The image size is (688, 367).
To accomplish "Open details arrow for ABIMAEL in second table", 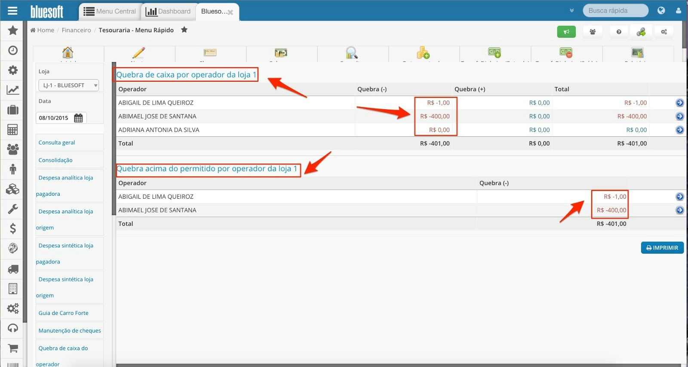I will [680, 210].
